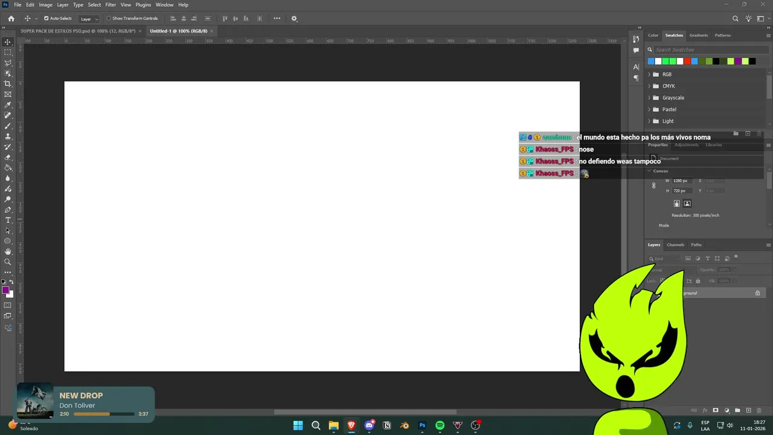
Task: Open Swatches panel flyout menu
Action: click(x=768, y=35)
